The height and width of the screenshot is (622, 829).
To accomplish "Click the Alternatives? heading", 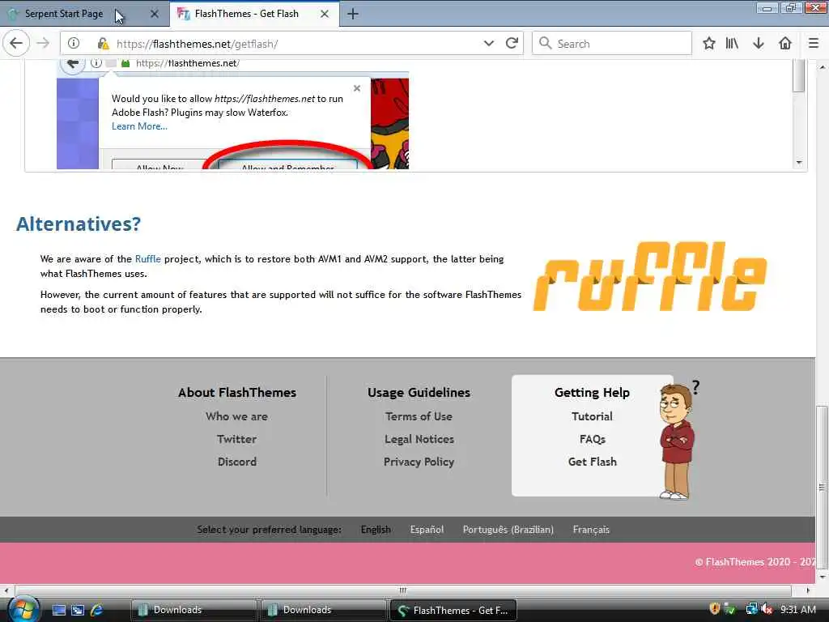I will (79, 224).
